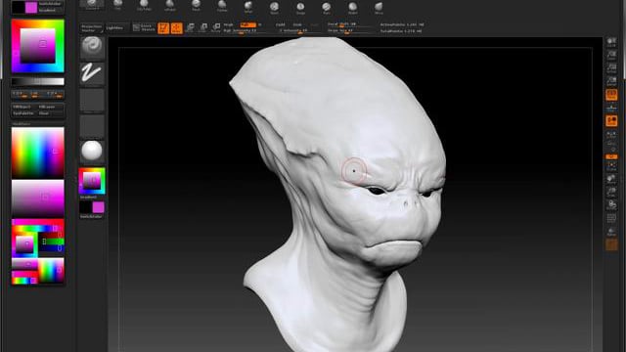Click FillLayer button
This screenshot has height=352, width=626.
point(51,107)
